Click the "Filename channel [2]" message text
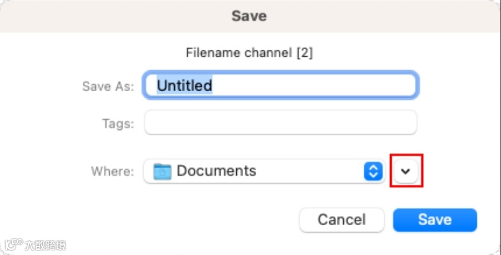 click(250, 52)
